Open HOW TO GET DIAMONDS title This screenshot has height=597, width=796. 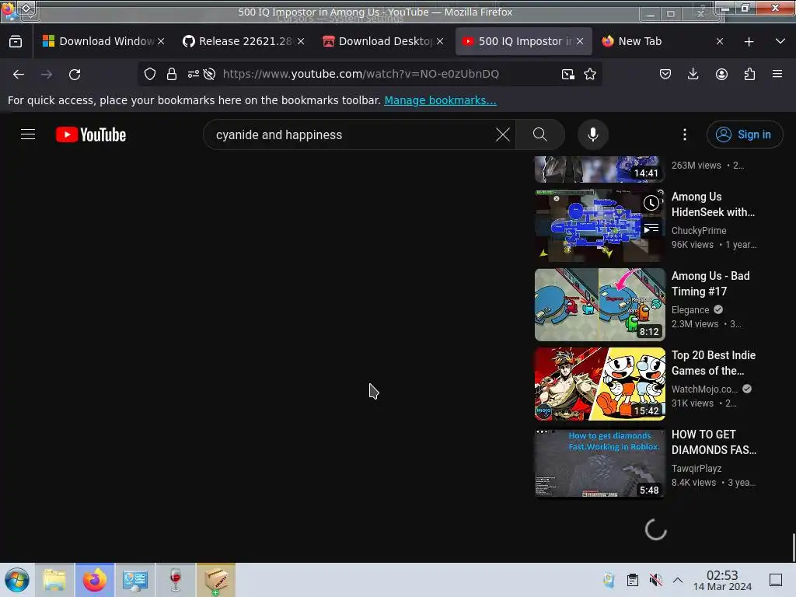714,442
